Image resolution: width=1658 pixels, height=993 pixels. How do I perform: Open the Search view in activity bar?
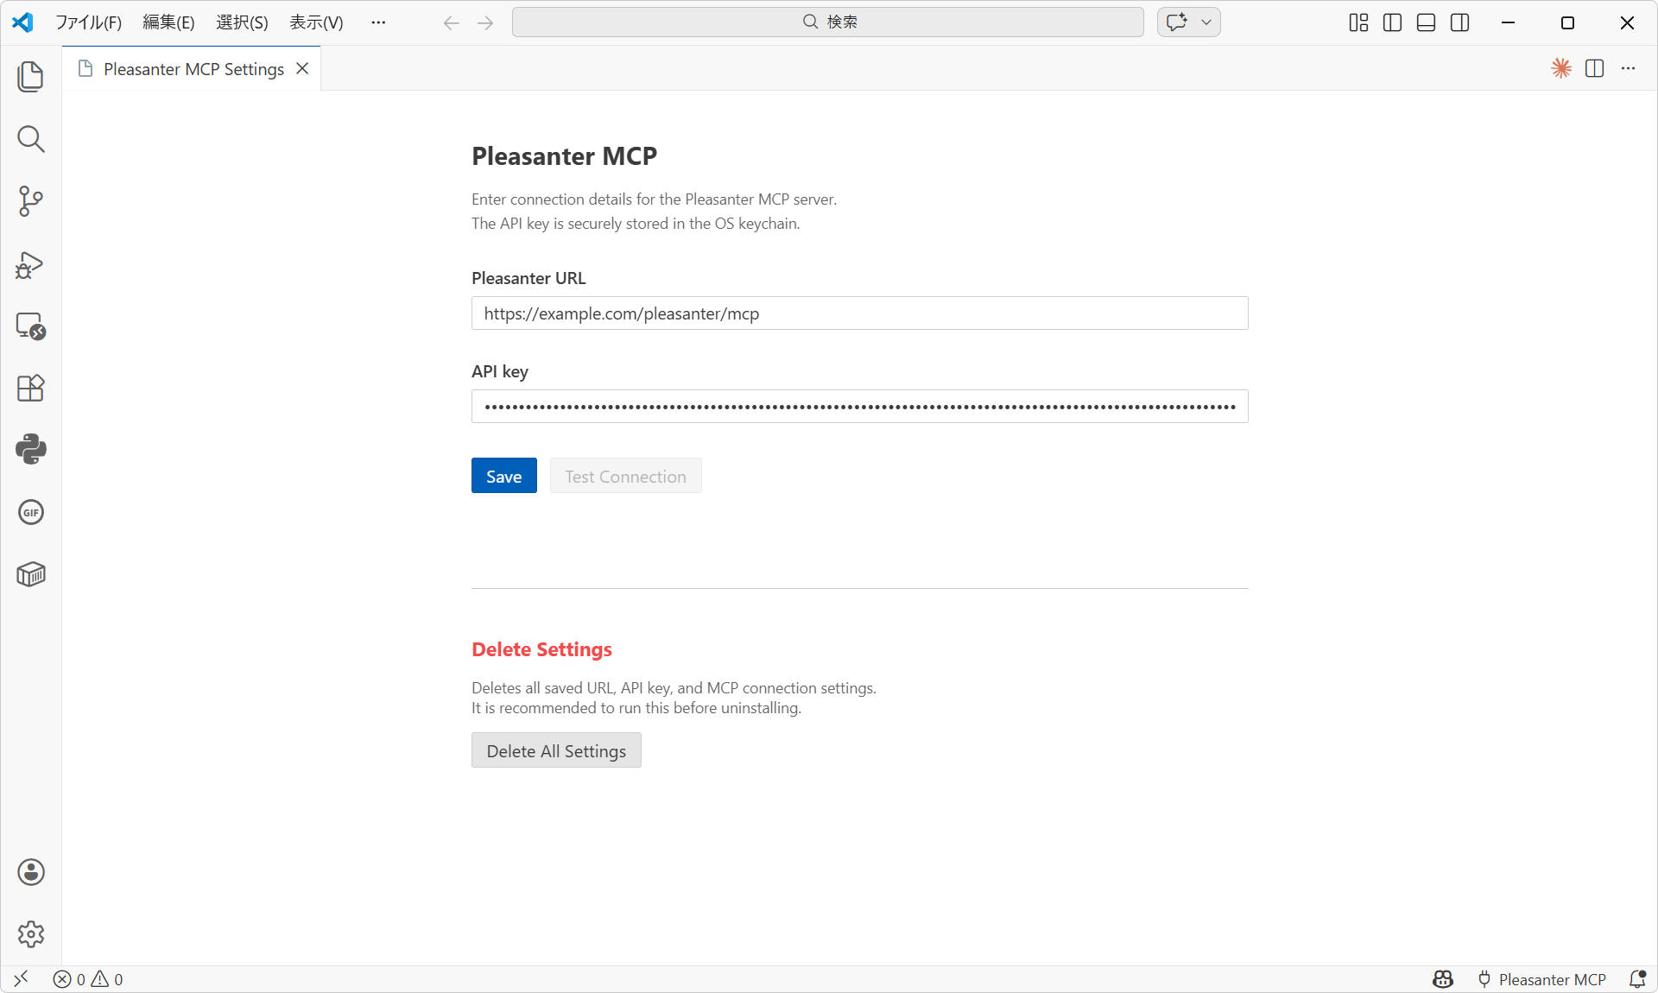[31, 139]
